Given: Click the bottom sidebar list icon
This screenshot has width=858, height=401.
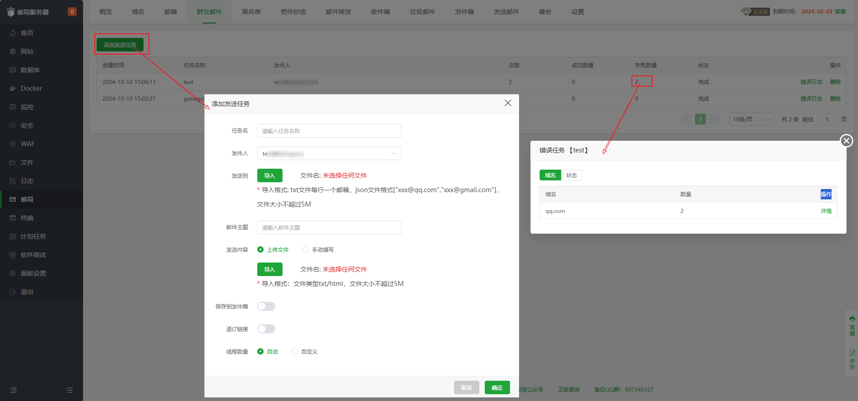Looking at the screenshot, I should point(70,390).
